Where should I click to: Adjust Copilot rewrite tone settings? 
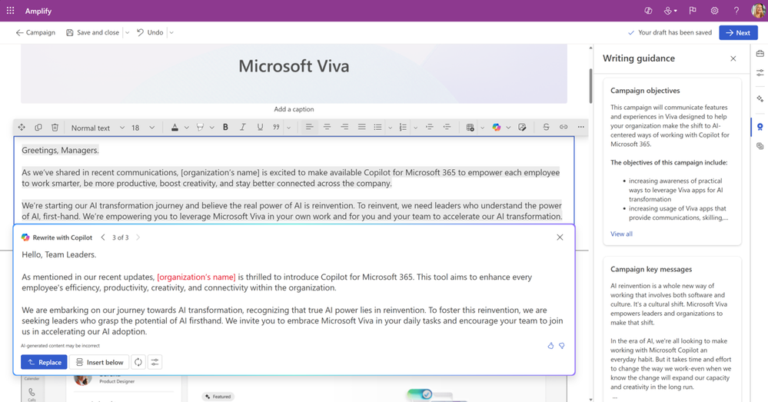(155, 362)
